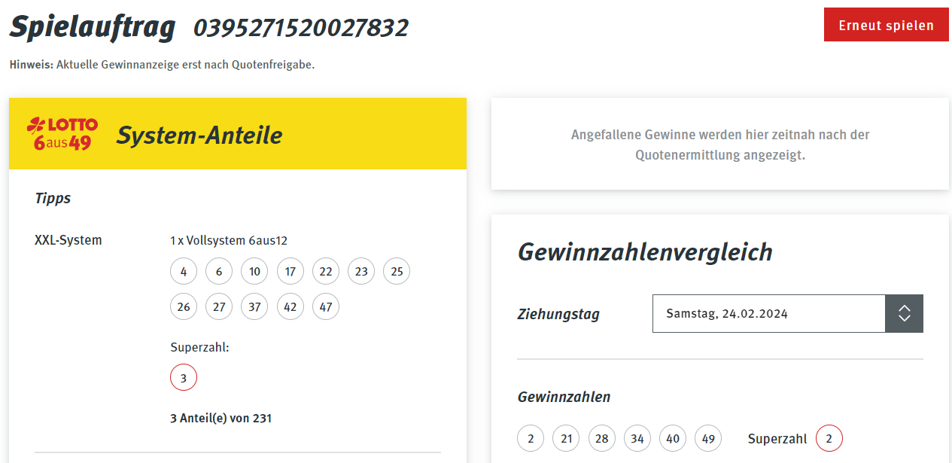Click winning number 21 ball
The image size is (952, 463).
pos(566,438)
